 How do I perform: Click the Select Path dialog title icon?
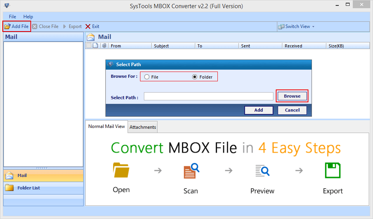coord(110,64)
